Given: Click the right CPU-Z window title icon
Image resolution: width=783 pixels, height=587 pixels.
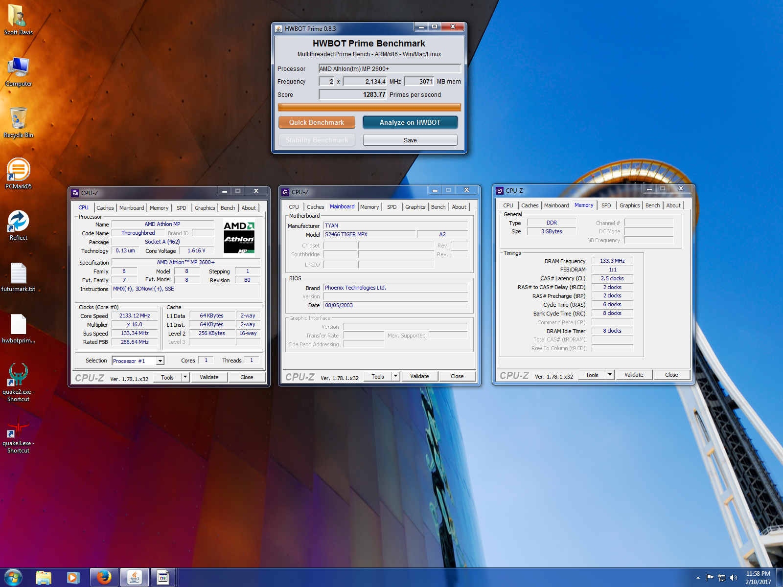Looking at the screenshot, I should [500, 190].
